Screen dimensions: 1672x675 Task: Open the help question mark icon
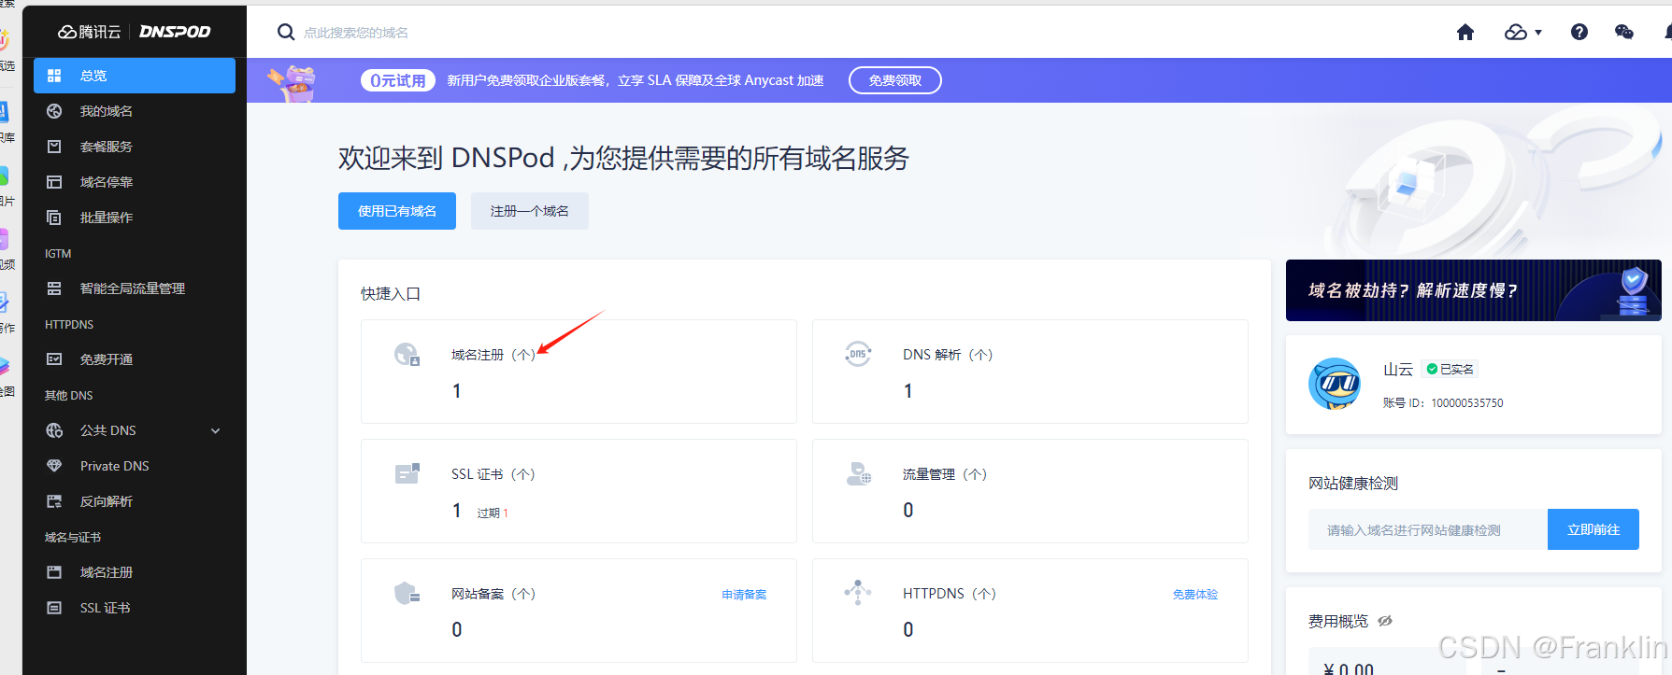1579,33
